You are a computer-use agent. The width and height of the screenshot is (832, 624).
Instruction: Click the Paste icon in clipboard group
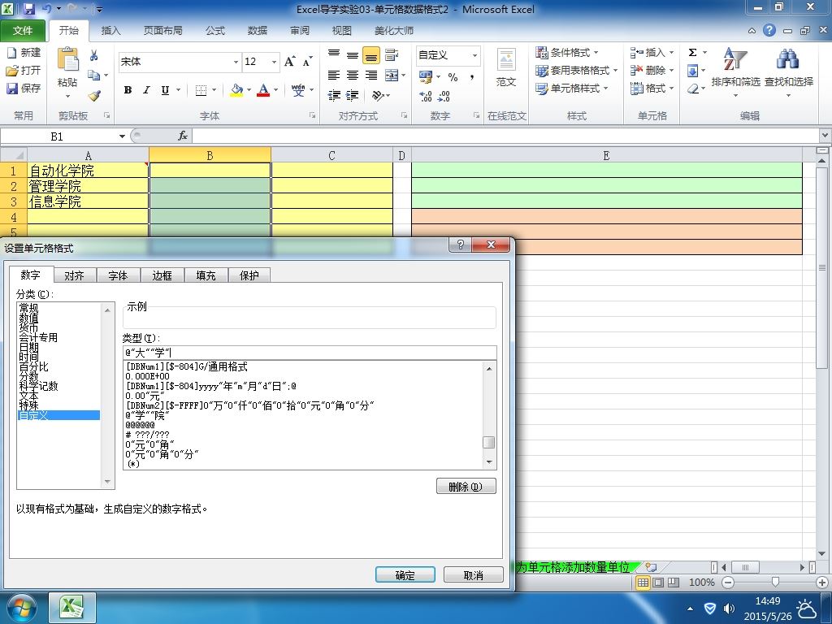(67, 60)
